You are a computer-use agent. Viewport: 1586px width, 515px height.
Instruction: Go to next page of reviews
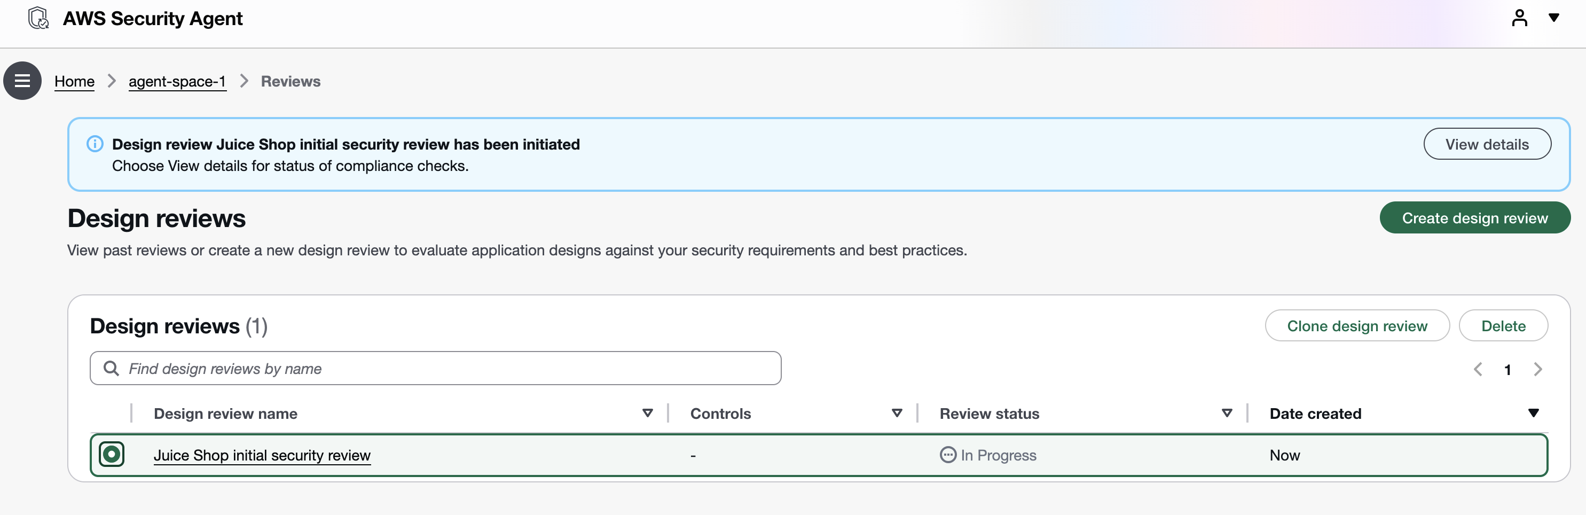tap(1537, 369)
